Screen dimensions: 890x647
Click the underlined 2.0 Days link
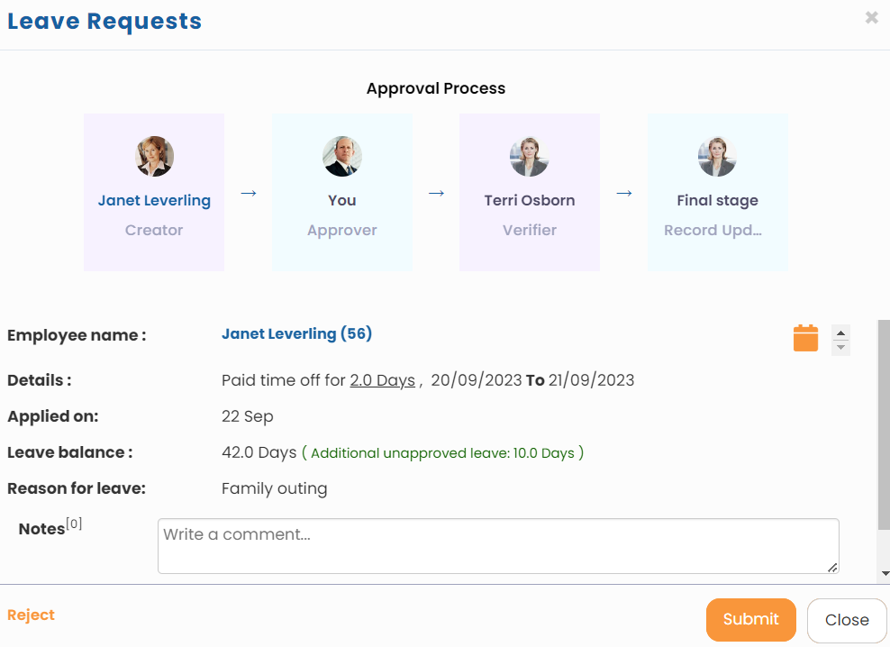(382, 380)
